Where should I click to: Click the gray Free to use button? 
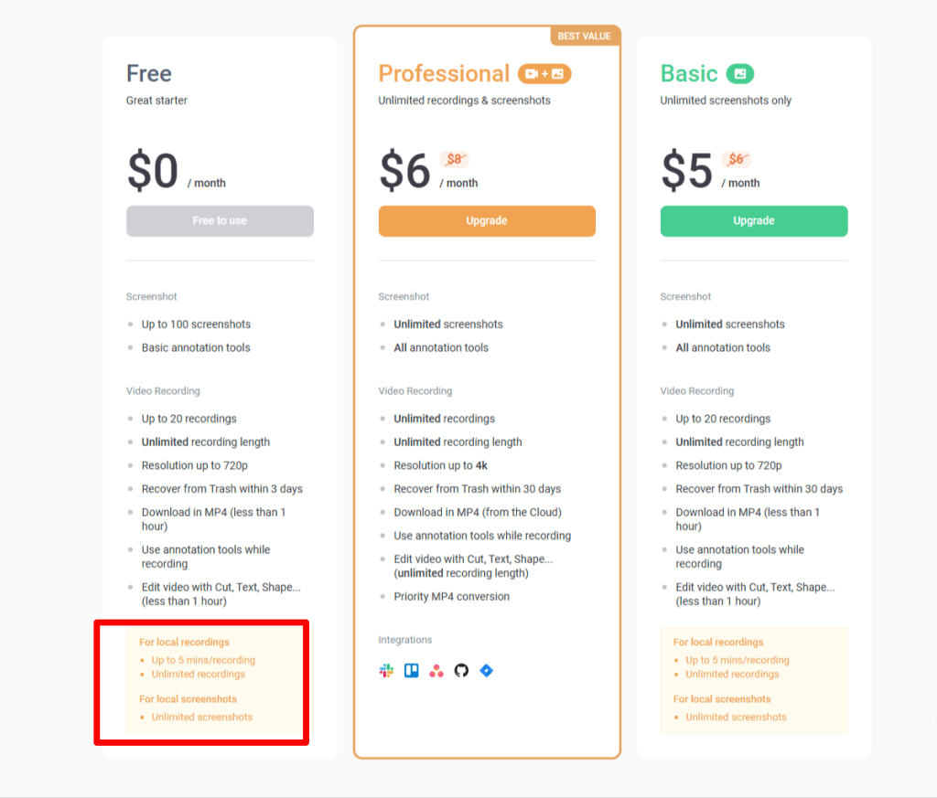(220, 221)
